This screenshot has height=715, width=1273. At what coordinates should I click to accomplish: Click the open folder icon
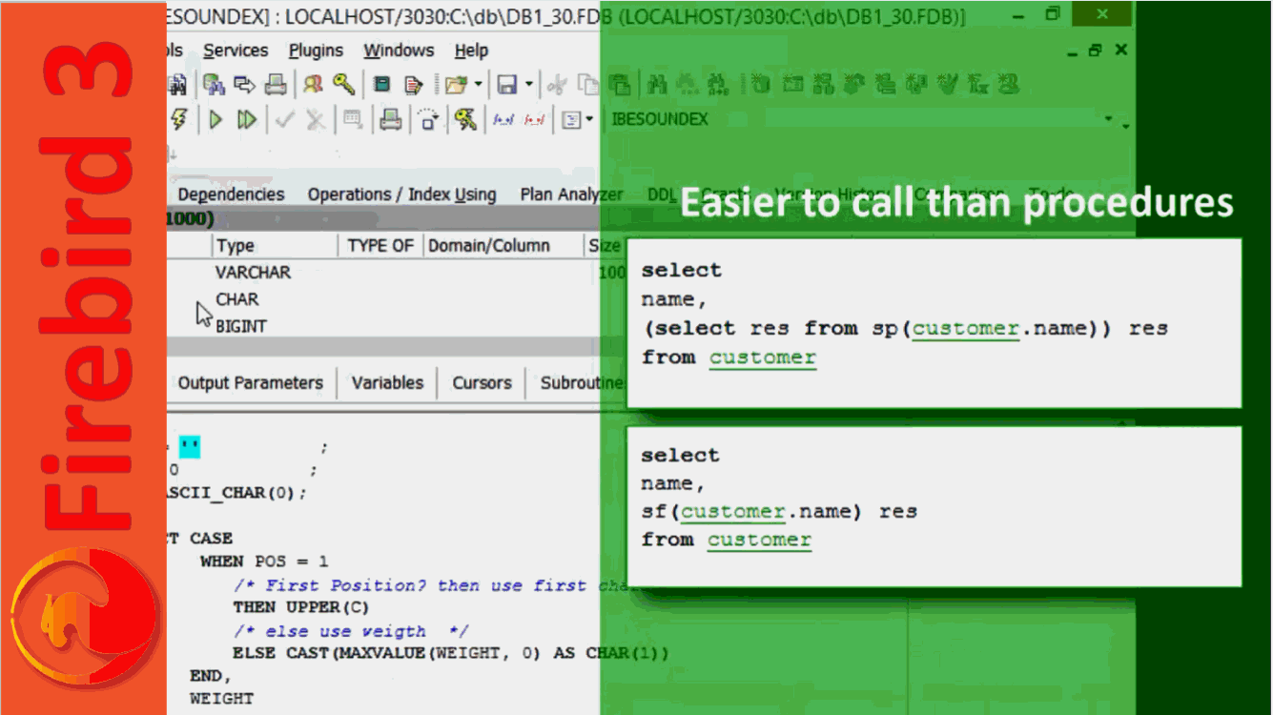click(x=457, y=85)
